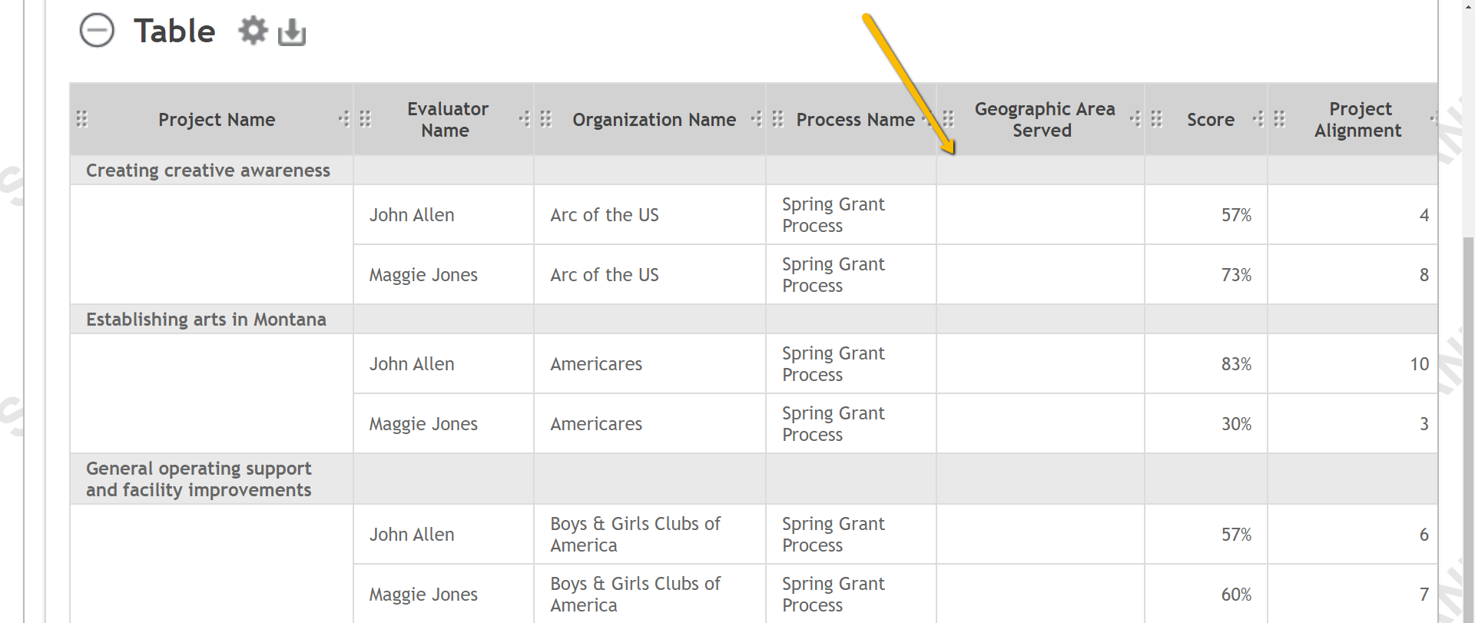Click the 57% score in the alignment 4 row
1475x623 pixels.
(1236, 215)
